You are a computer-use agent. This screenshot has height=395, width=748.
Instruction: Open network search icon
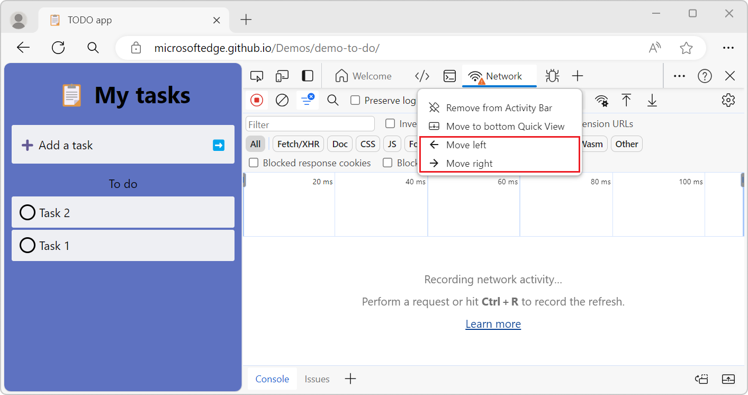click(332, 100)
